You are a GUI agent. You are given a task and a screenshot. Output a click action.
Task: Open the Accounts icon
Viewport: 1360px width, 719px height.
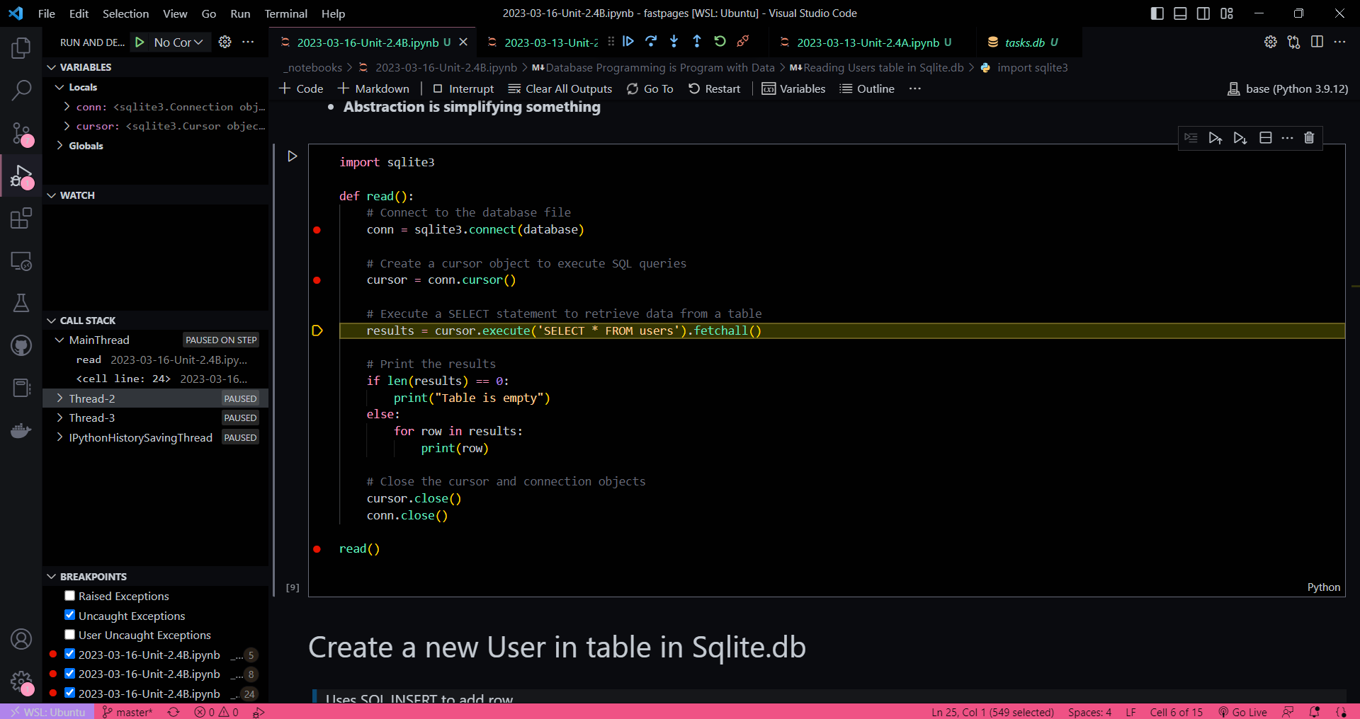pyautogui.click(x=21, y=639)
